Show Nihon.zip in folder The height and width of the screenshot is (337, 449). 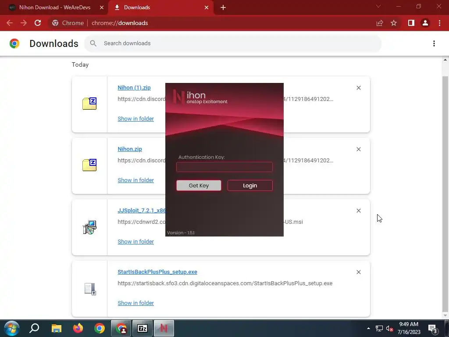136,180
